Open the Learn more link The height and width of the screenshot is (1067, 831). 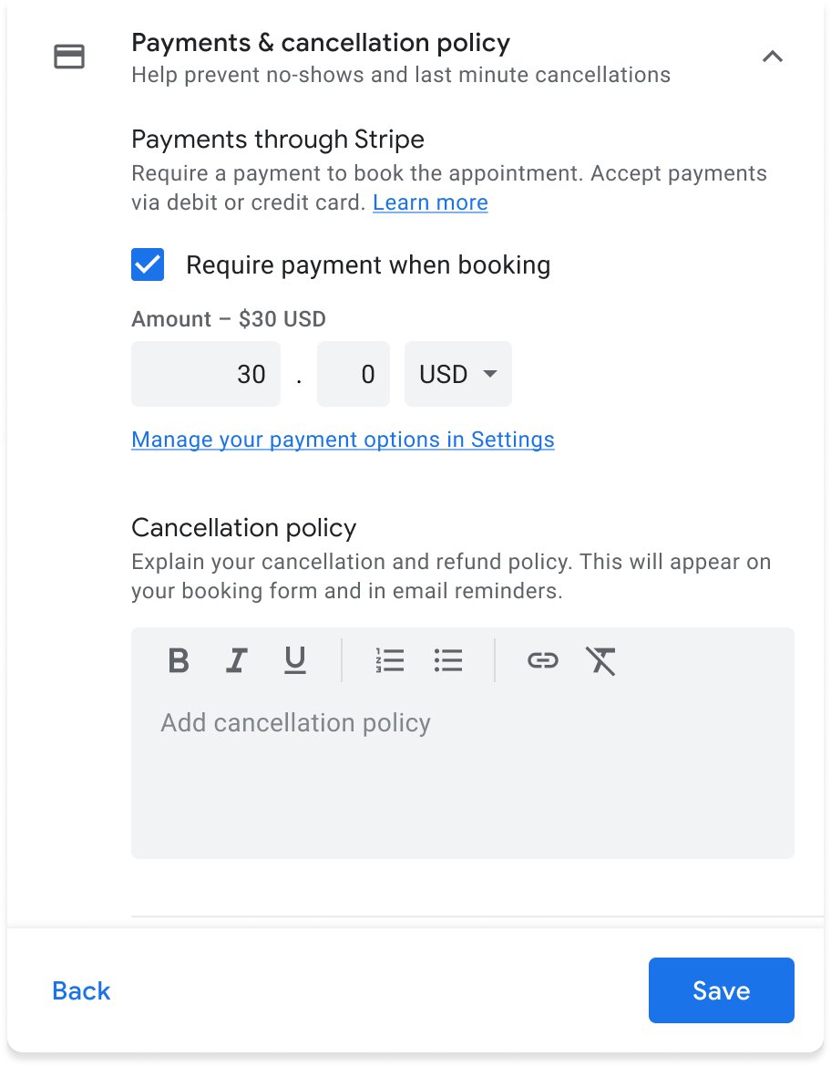430,202
